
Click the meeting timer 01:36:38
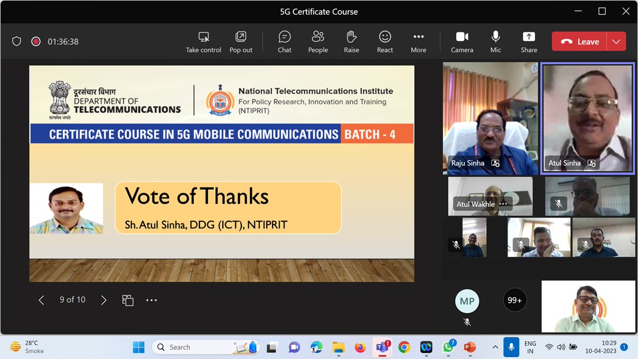(63, 41)
